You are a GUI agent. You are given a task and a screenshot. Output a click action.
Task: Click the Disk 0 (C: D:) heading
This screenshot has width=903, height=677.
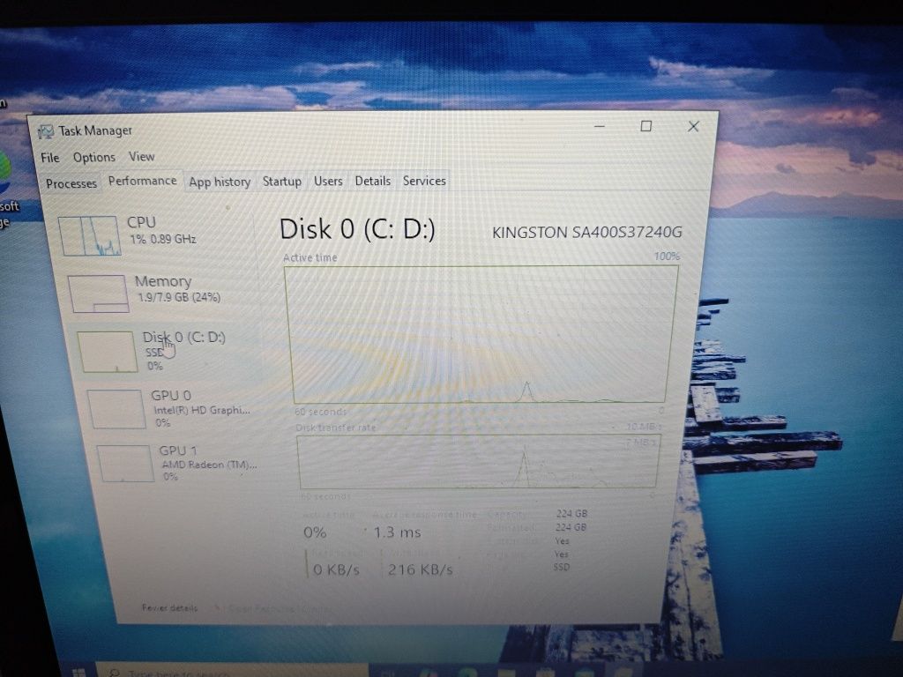pos(357,229)
